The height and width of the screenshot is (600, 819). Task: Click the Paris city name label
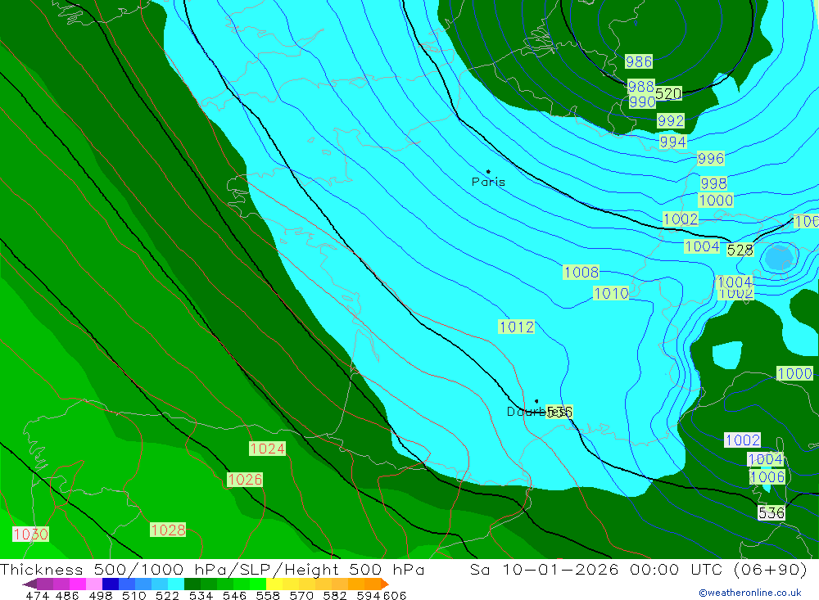pyautogui.click(x=488, y=183)
